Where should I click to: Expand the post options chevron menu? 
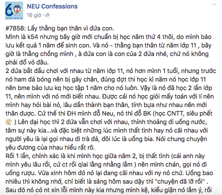pyautogui.click(x=214, y=4)
